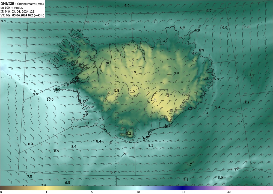
Task: Click the 1.8 value on the glacier
Action: click(x=117, y=90)
